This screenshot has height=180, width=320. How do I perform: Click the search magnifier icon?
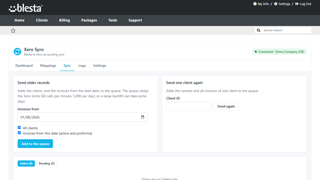pyautogui.click(x=259, y=30)
